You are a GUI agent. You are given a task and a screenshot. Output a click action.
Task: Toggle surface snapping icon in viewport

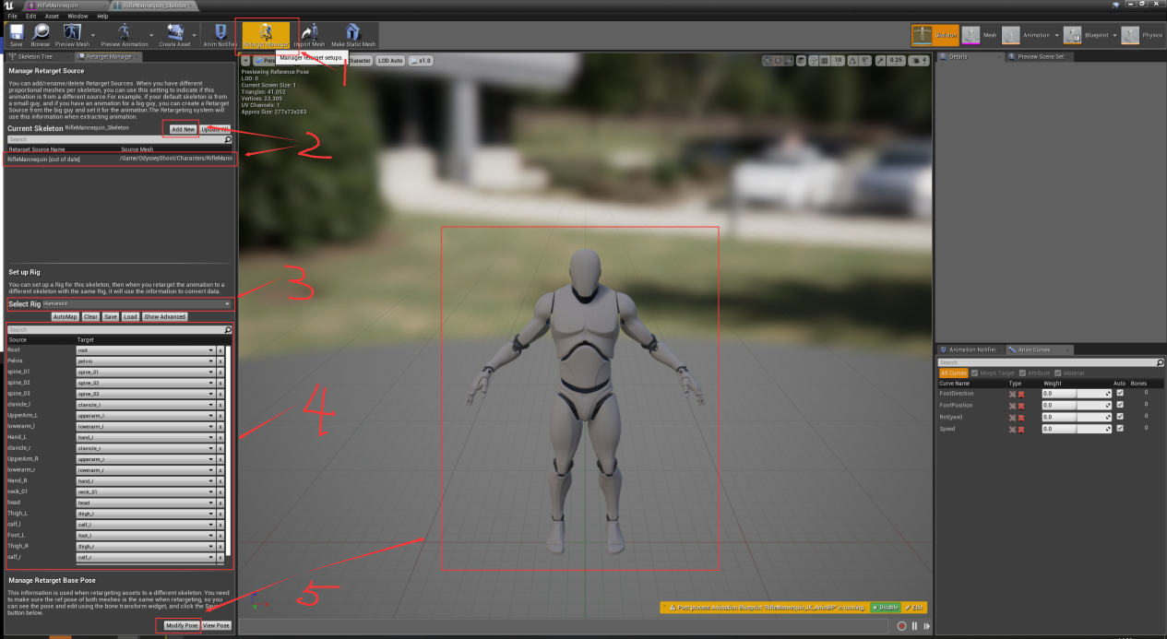(814, 60)
